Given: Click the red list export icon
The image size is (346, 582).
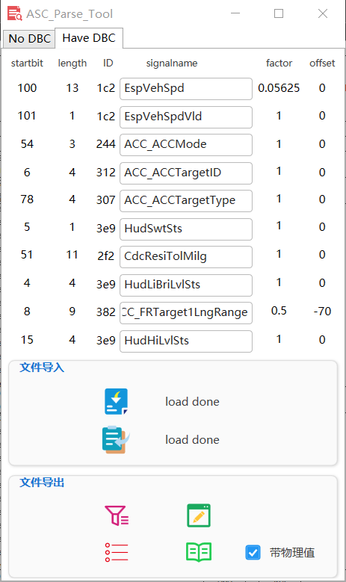Looking at the screenshot, I should point(117,552).
